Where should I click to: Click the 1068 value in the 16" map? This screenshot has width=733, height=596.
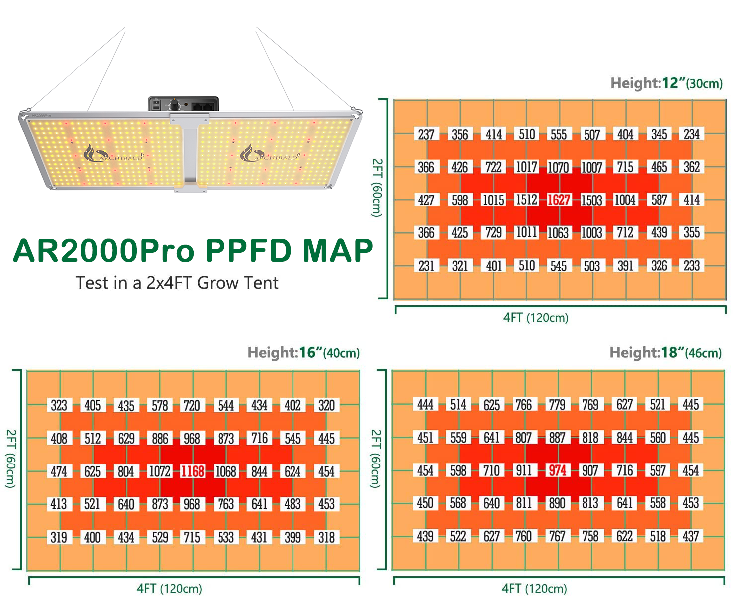click(x=225, y=471)
